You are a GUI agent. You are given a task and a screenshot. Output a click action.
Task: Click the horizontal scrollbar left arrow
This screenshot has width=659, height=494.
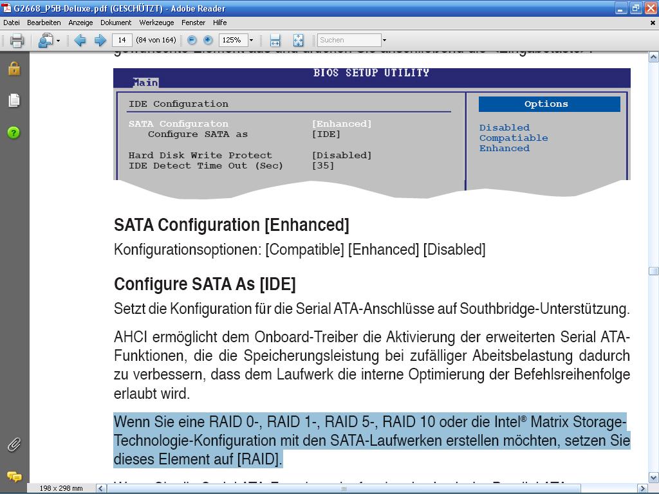point(101,488)
